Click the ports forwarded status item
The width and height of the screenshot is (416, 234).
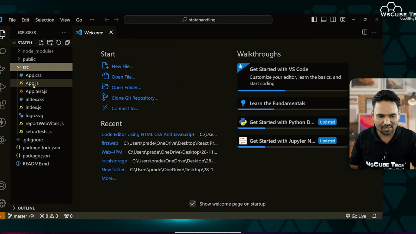tap(68, 216)
